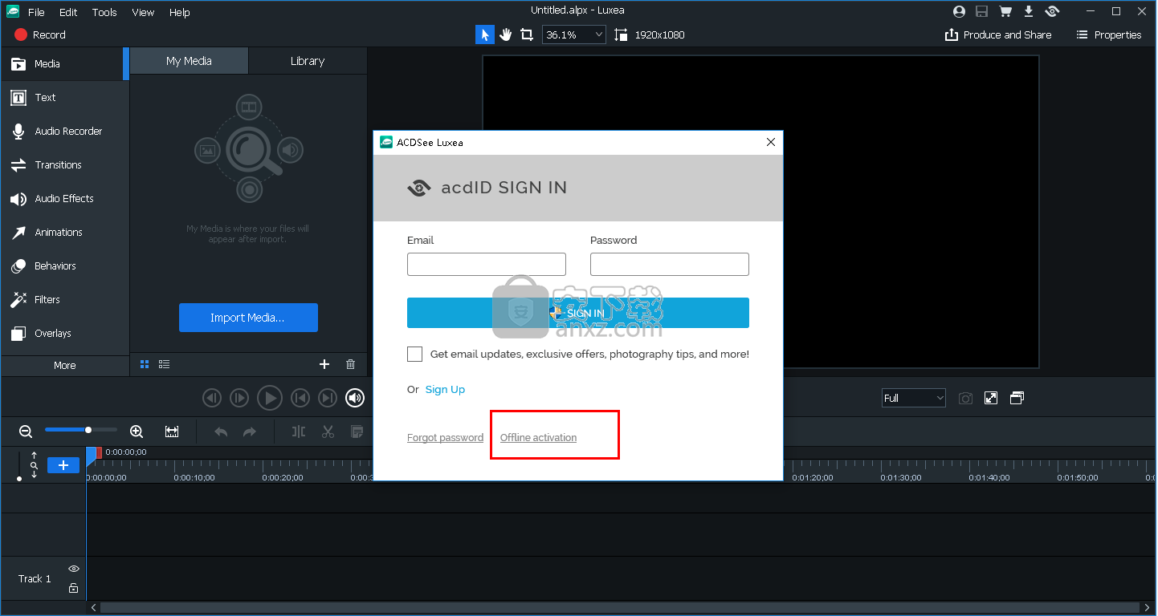Add a new track with plus button
Image resolution: width=1158 pixels, height=616 pixels.
pos(63,465)
